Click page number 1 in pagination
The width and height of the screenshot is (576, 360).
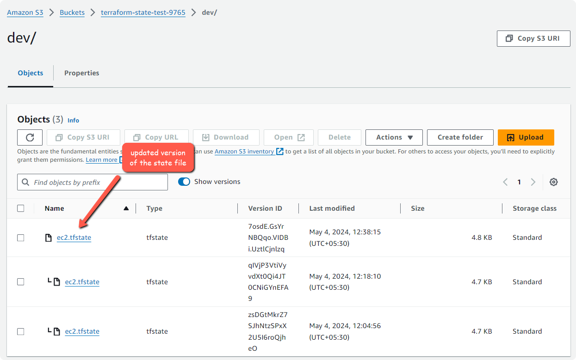(519, 182)
